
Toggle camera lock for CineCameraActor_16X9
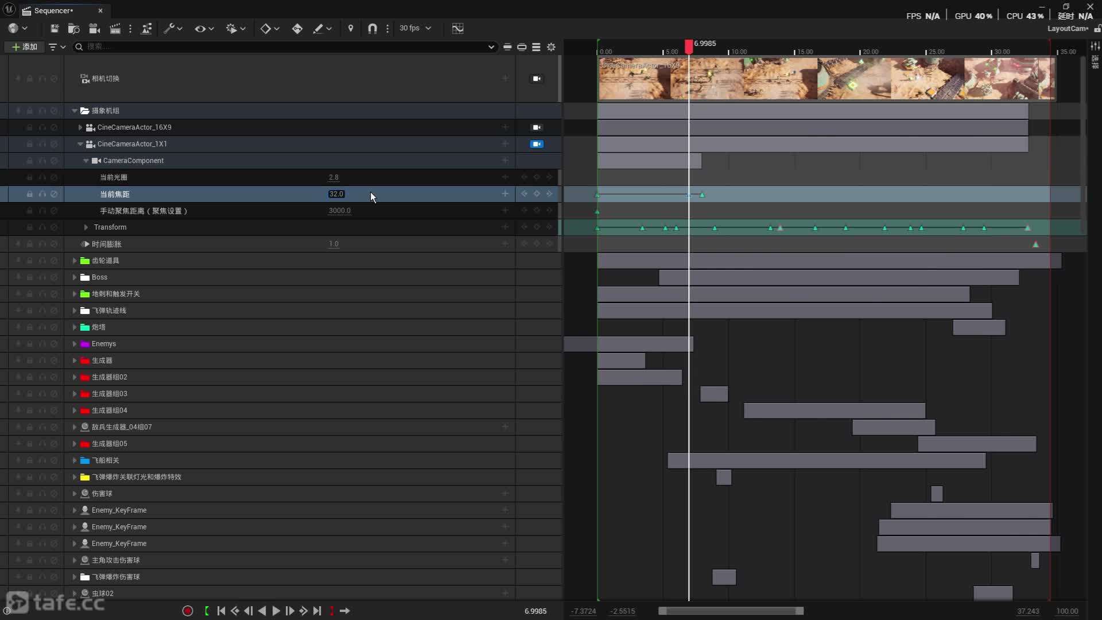coord(537,127)
